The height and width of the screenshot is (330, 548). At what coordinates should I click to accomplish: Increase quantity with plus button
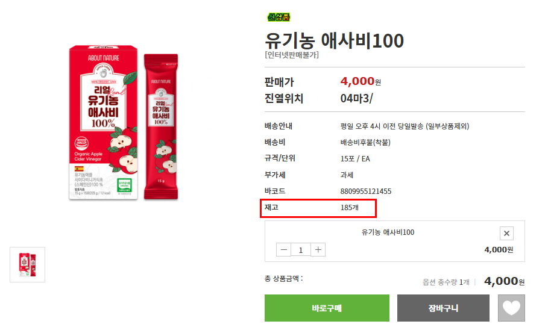[318, 249]
